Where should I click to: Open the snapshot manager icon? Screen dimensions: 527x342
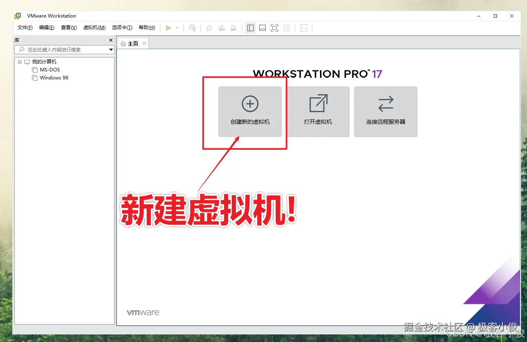coord(234,28)
